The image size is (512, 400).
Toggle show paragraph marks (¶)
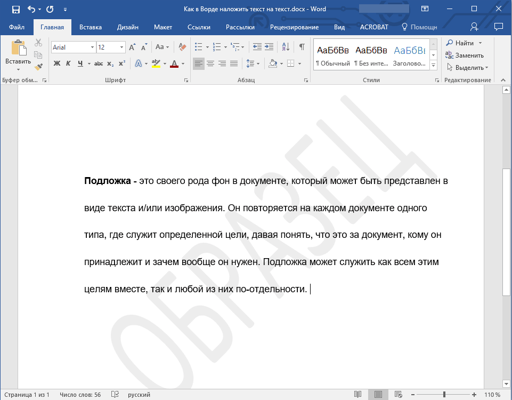[302, 47]
